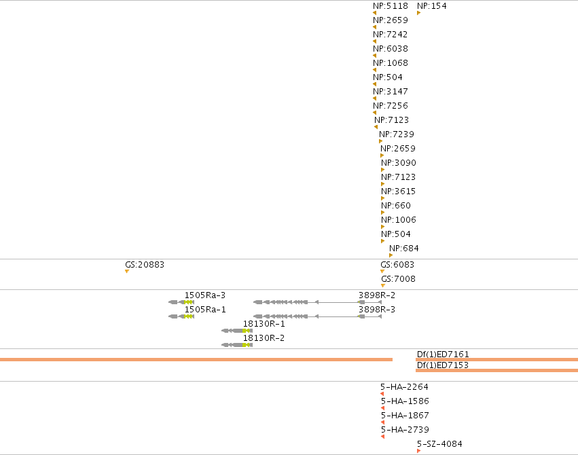
Task: Open the 18130R-1 transcript label
Action: click(x=264, y=324)
